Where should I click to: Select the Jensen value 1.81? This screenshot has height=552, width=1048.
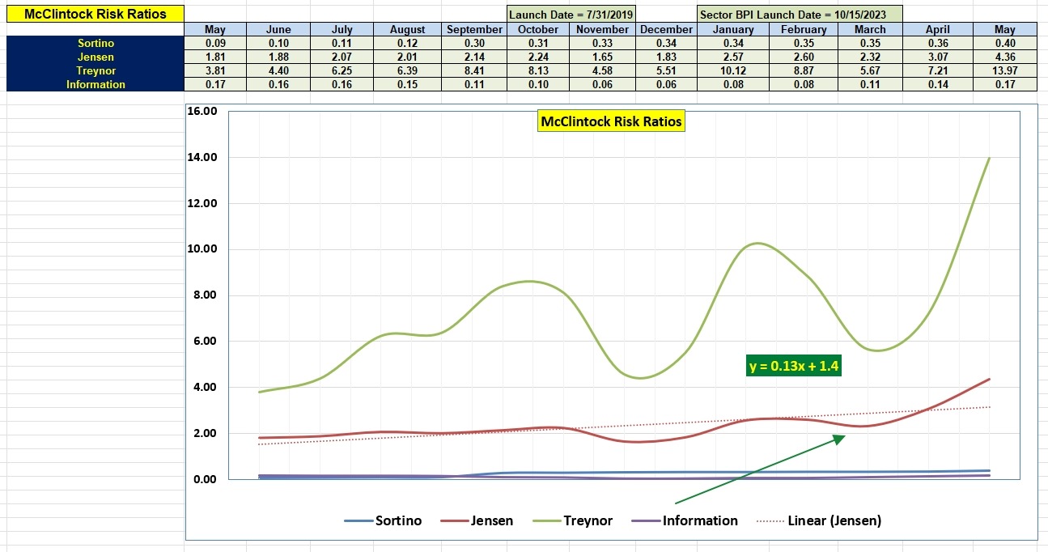coord(215,57)
